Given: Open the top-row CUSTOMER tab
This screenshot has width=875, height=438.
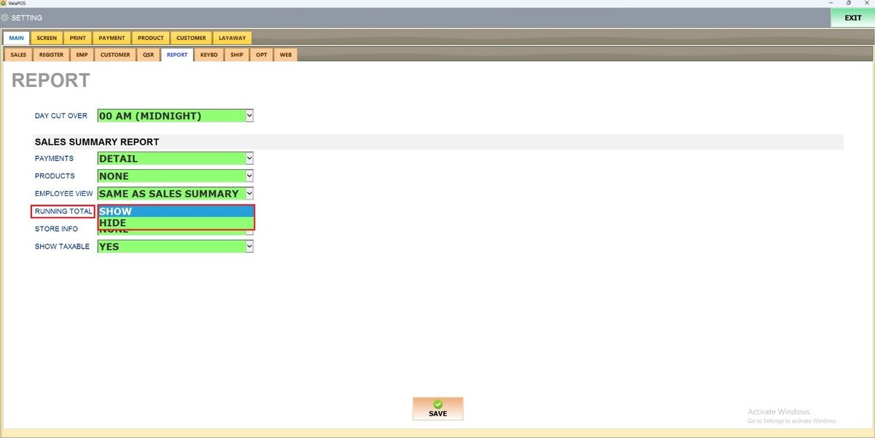Looking at the screenshot, I should pyautogui.click(x=191, y=38).
